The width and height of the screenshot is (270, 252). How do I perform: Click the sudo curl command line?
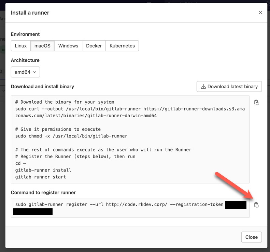point(130,109)
